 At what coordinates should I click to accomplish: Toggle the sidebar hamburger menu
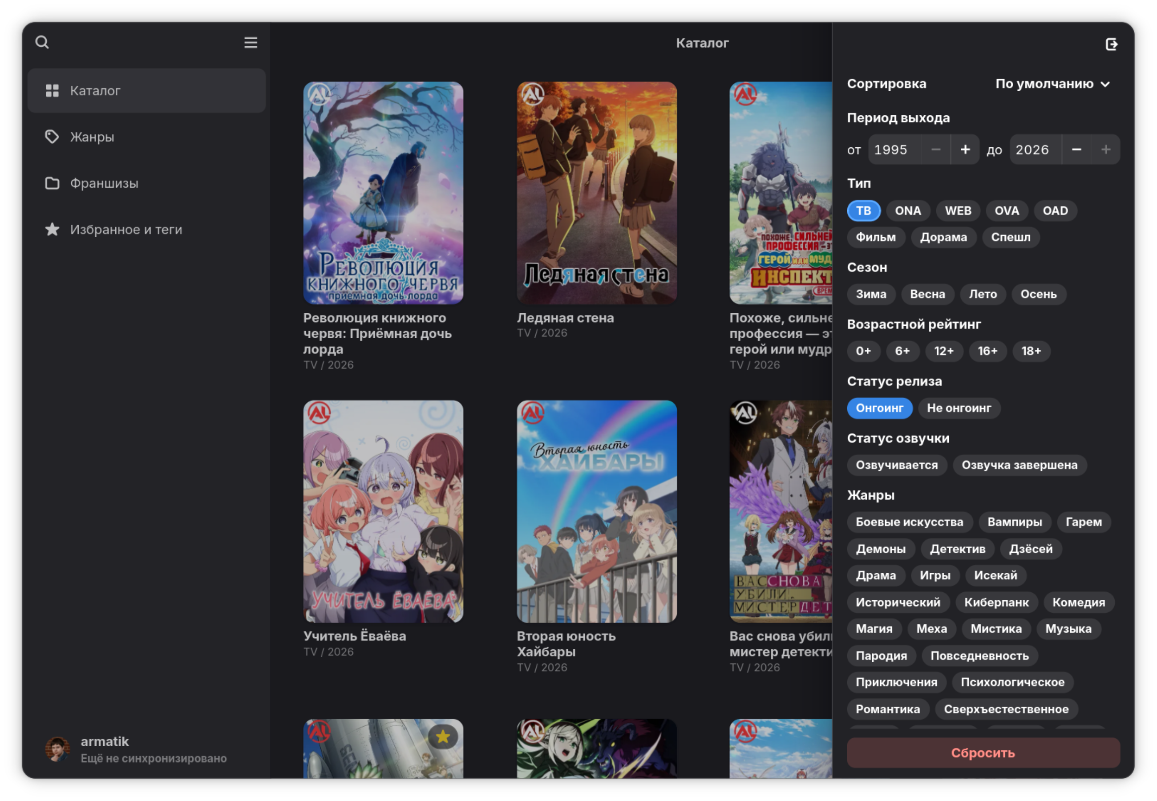point(251,43)
